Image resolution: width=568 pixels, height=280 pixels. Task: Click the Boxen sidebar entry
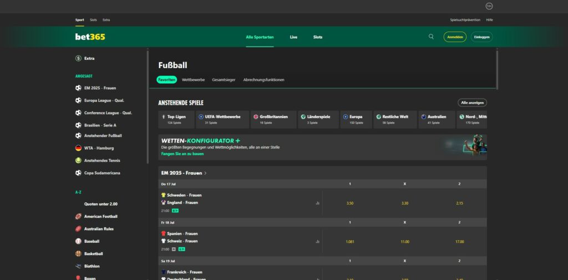[x=90, y=278]
